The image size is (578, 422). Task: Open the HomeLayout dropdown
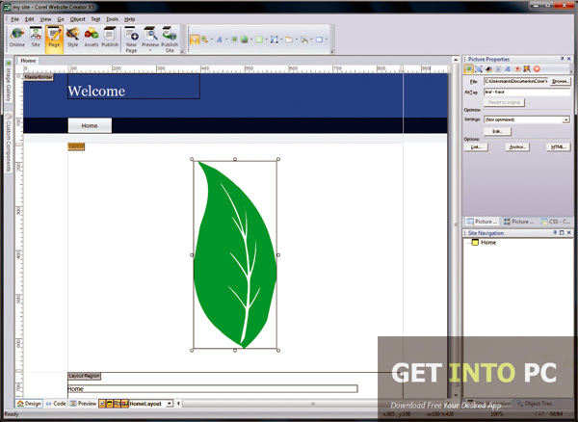[170, 404]
